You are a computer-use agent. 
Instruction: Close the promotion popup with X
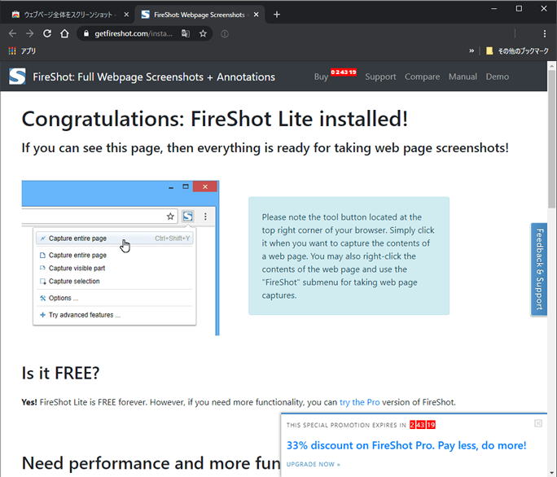coord(538,423)
